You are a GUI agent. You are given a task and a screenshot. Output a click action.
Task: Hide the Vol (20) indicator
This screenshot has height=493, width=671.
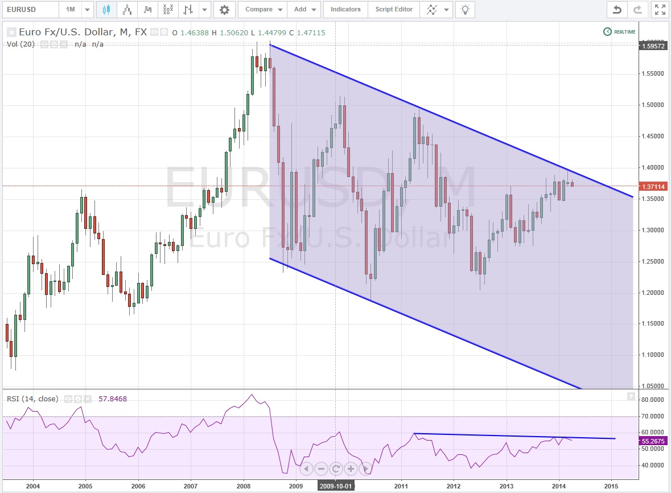[x=43, y=44]
